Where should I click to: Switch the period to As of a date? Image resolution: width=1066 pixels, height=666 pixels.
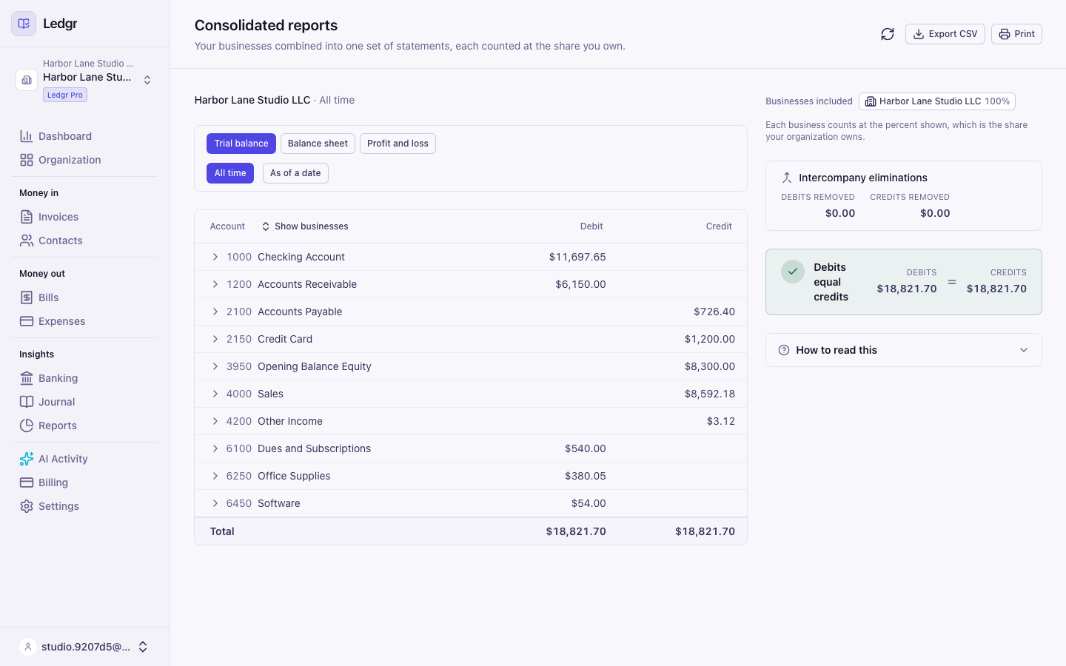pyautogui.click(x=295, y=173)
